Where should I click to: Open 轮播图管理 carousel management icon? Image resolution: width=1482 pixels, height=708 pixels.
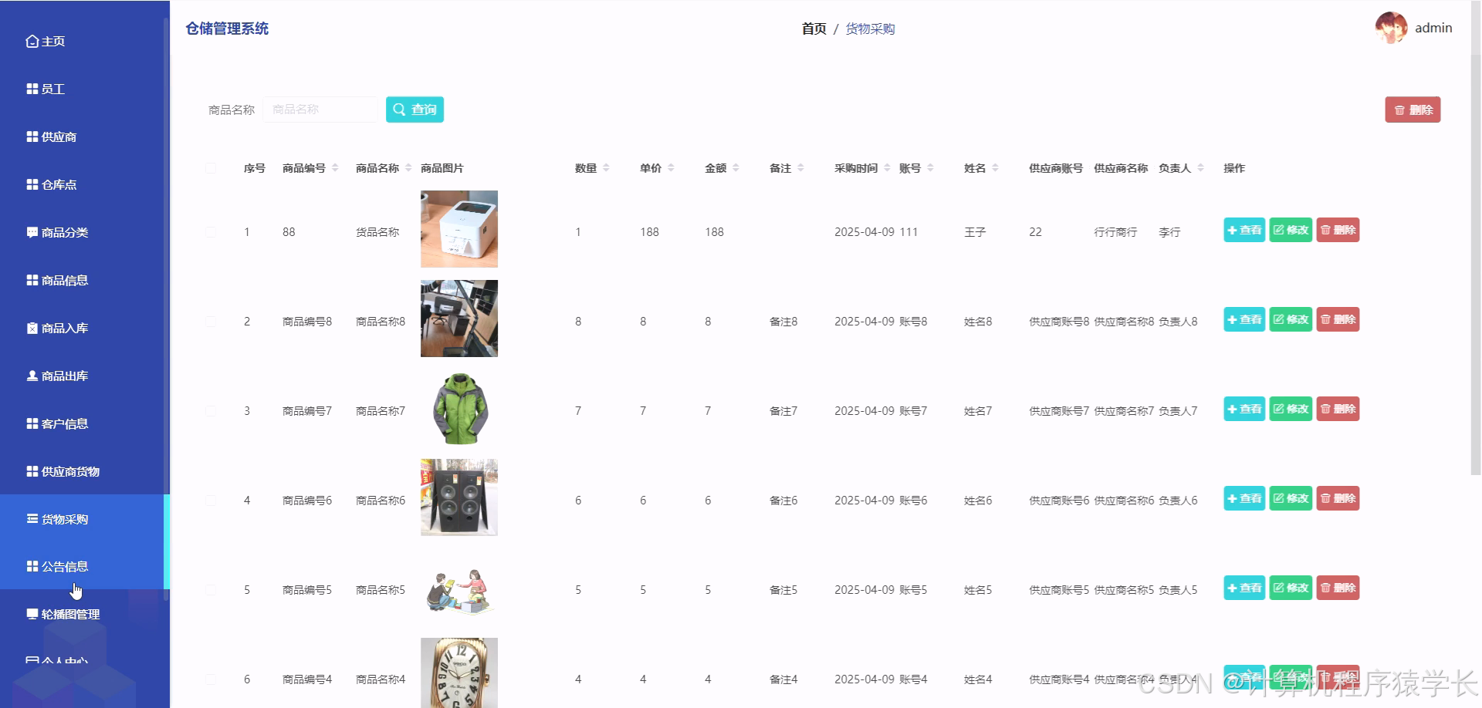31,615
